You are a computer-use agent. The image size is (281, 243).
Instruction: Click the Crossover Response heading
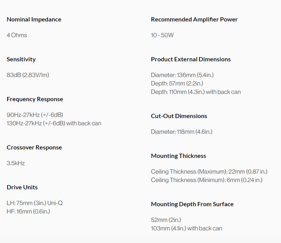[34, 148]
